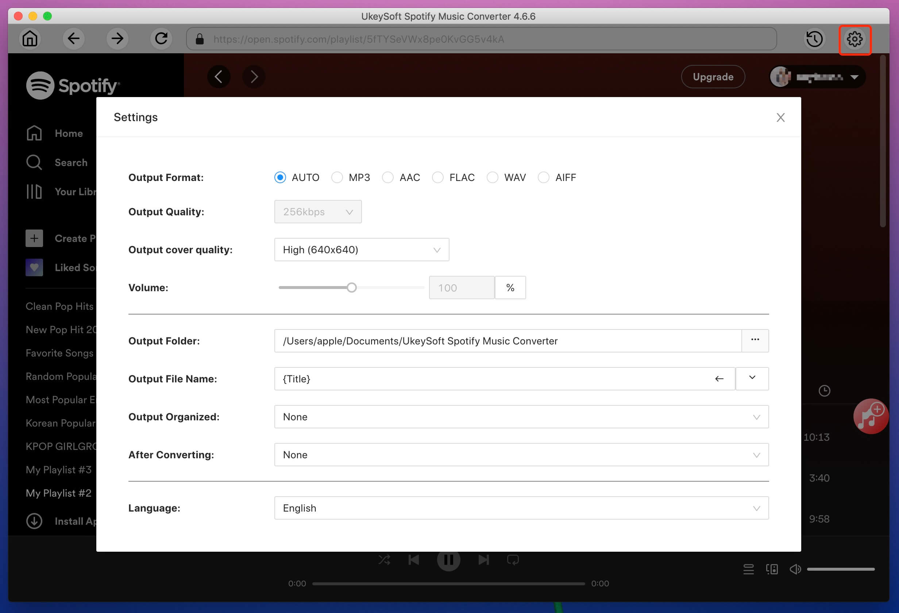
Task: Expand the Output cover quality dropdown
Action: [361, 250]
